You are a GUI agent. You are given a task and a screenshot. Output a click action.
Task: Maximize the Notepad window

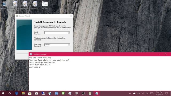[x=166, y=54]
